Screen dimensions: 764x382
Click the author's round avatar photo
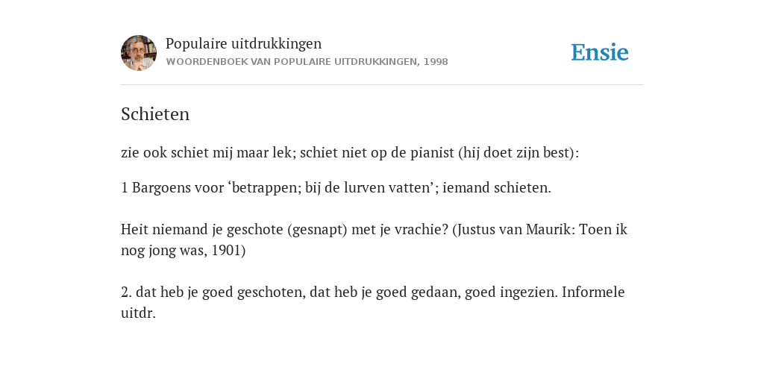[x=139, y=53]
